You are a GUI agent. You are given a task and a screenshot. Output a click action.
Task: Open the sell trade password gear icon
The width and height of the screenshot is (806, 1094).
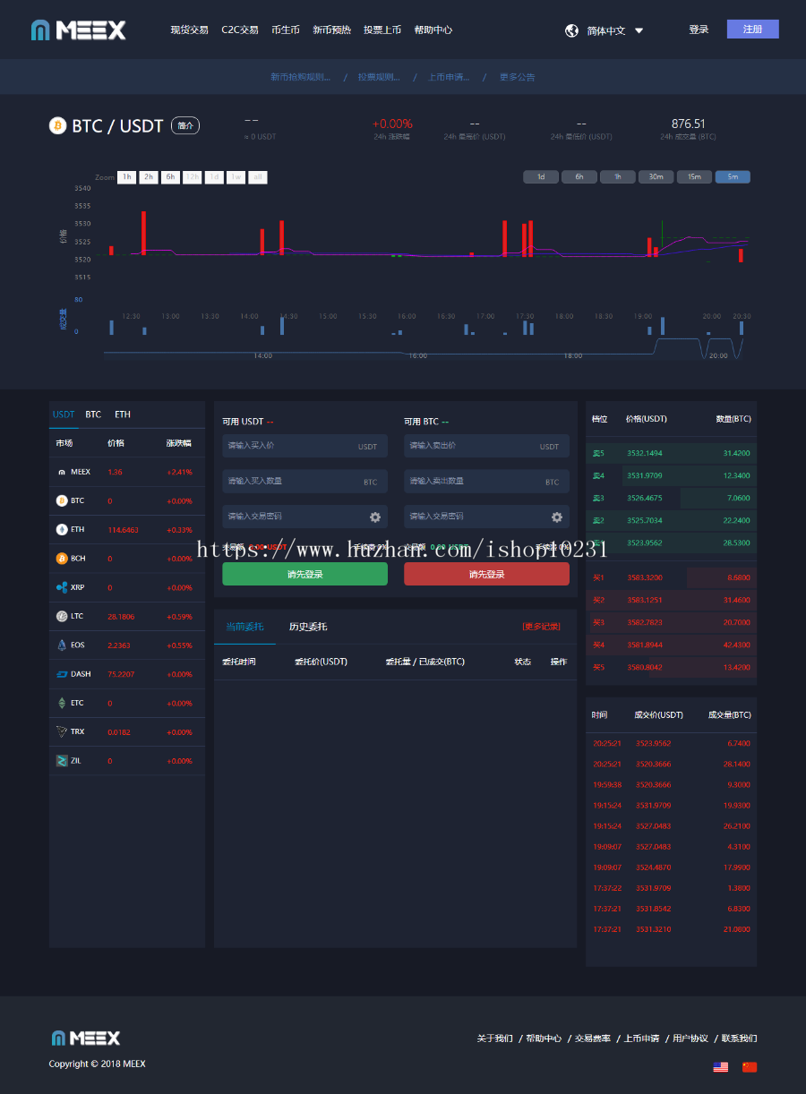coord(557,517)
